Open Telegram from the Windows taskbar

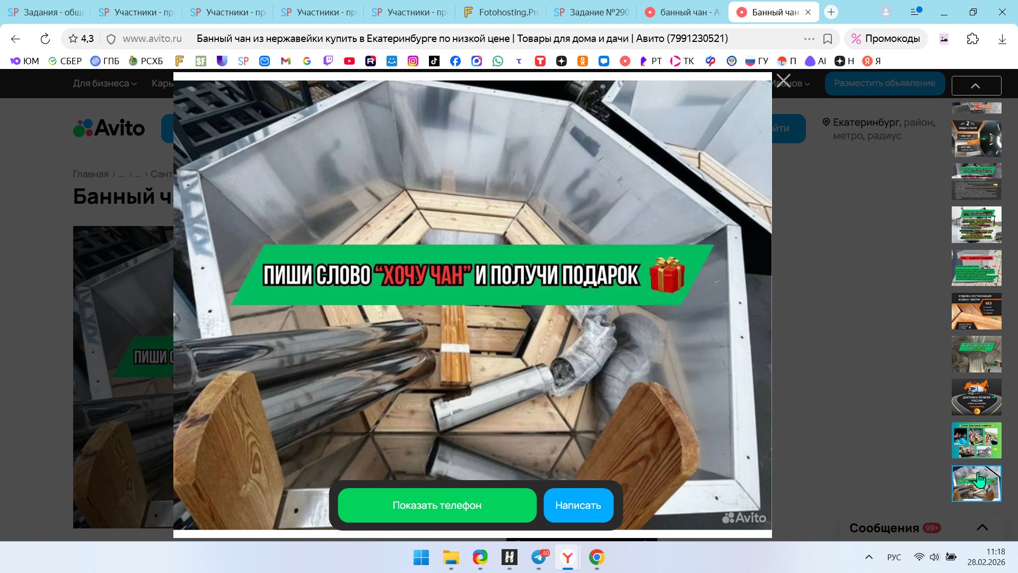tap(539, 557)
